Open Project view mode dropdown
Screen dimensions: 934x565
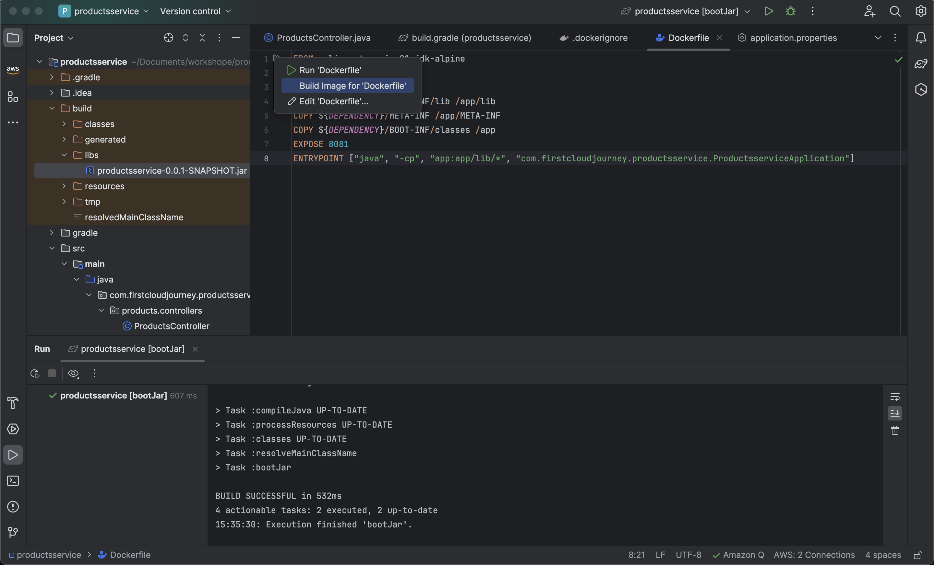[x=54, y=38]
